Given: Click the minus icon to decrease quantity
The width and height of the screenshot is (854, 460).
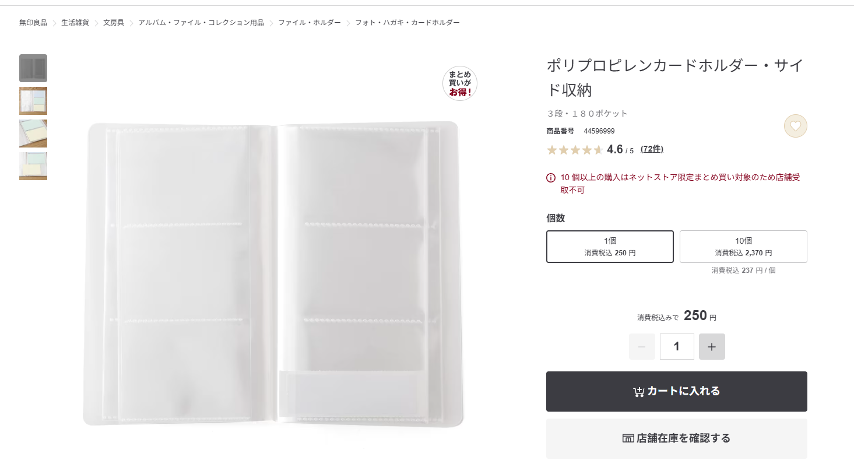Looking at the screenshot, I should click(642, 347).
